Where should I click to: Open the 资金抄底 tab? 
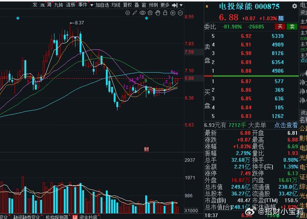click(88, 217)
